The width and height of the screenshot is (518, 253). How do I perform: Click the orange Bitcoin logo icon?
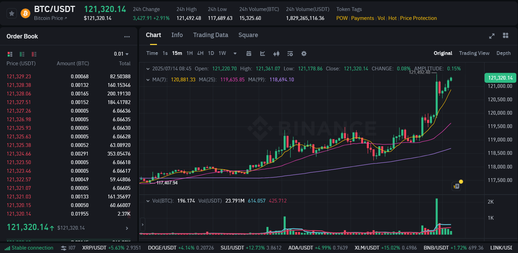(x=25, y=13)
